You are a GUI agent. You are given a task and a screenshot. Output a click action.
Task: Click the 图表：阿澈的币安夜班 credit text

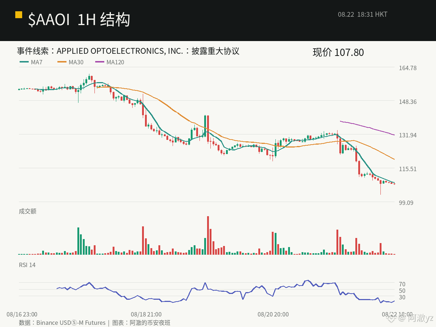141,323
